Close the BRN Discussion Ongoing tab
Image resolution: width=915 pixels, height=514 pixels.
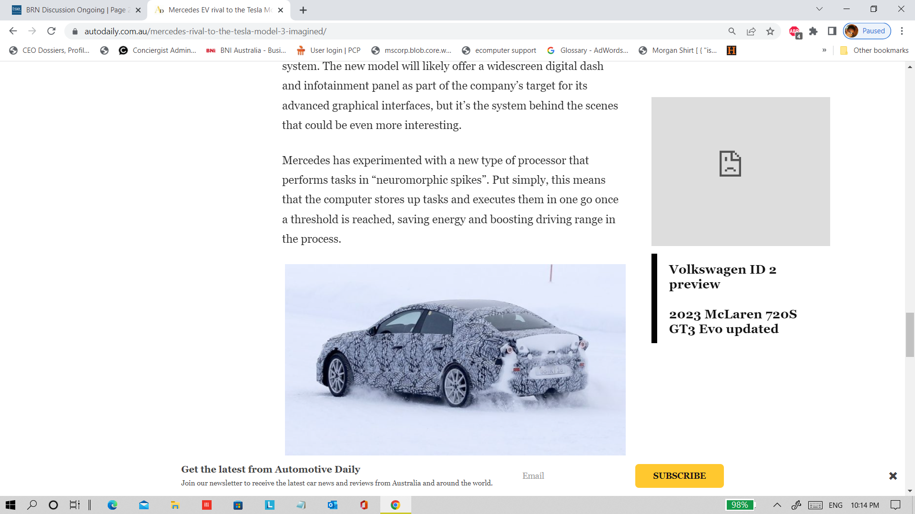(x=138, y=10)
